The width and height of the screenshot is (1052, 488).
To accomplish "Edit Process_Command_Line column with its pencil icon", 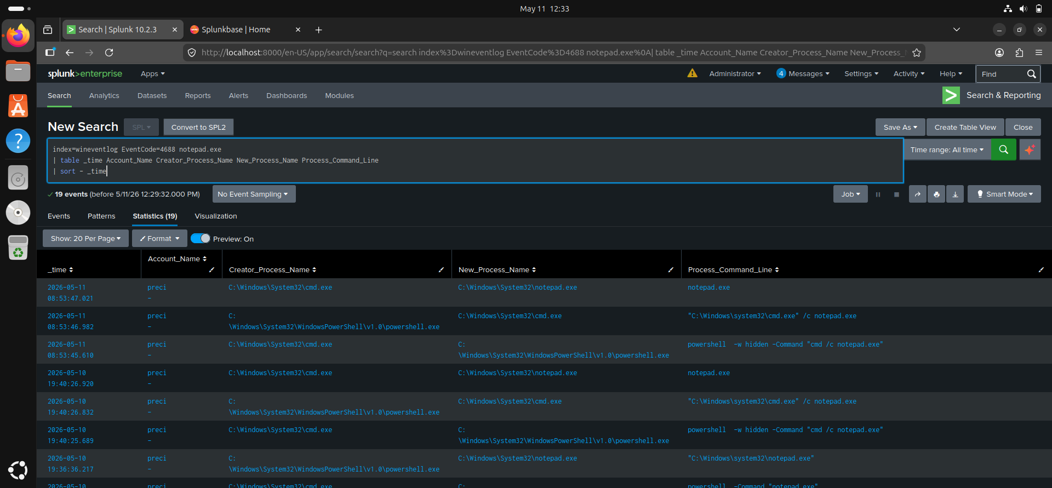I will (x=1041, y=270).
